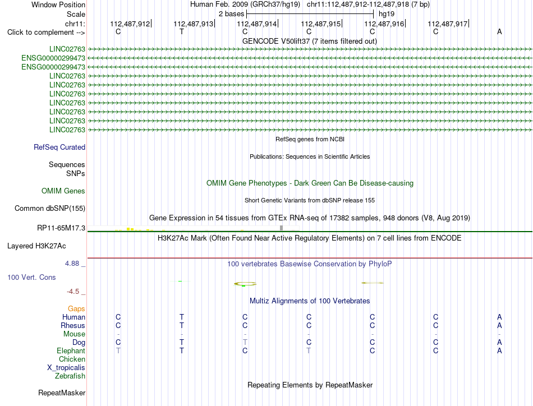
Task: Open 'Multiz Alignments of 100 Vertebrates' title
Action: [310, 301]
